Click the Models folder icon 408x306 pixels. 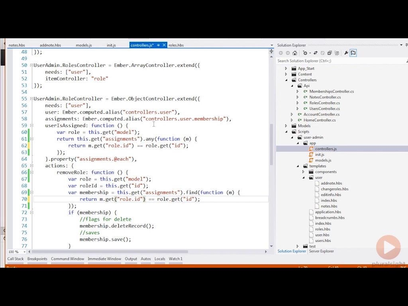click(x=294, y=126)
